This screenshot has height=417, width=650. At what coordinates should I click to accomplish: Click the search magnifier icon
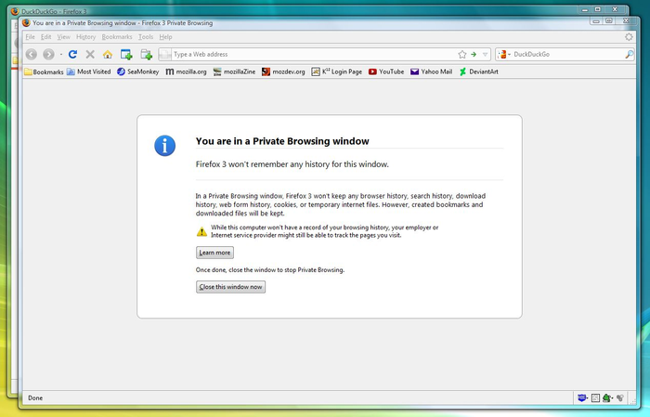point(629,54)
